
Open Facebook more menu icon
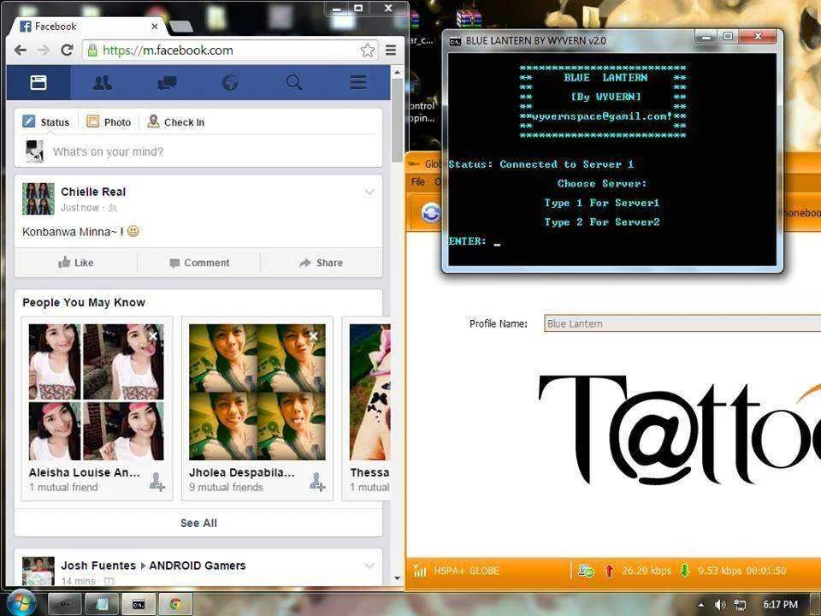tap(358, 82)
